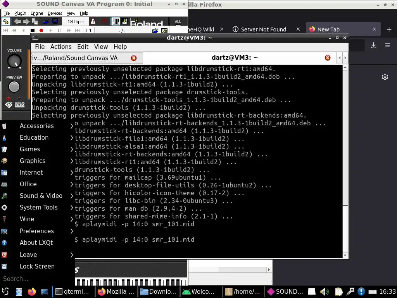Click the red record transport button

[x=41, y=30]
